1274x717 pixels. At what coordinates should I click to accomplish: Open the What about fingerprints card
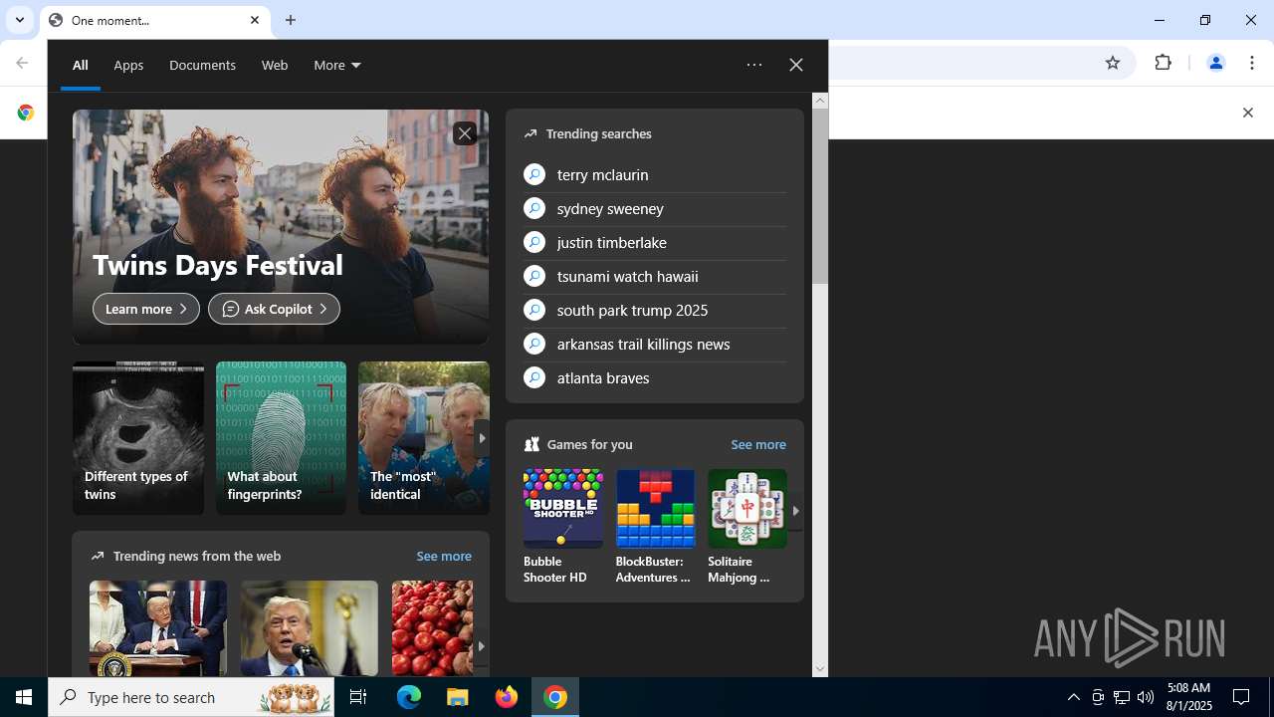pyautogui.click(x=281, y=438)
